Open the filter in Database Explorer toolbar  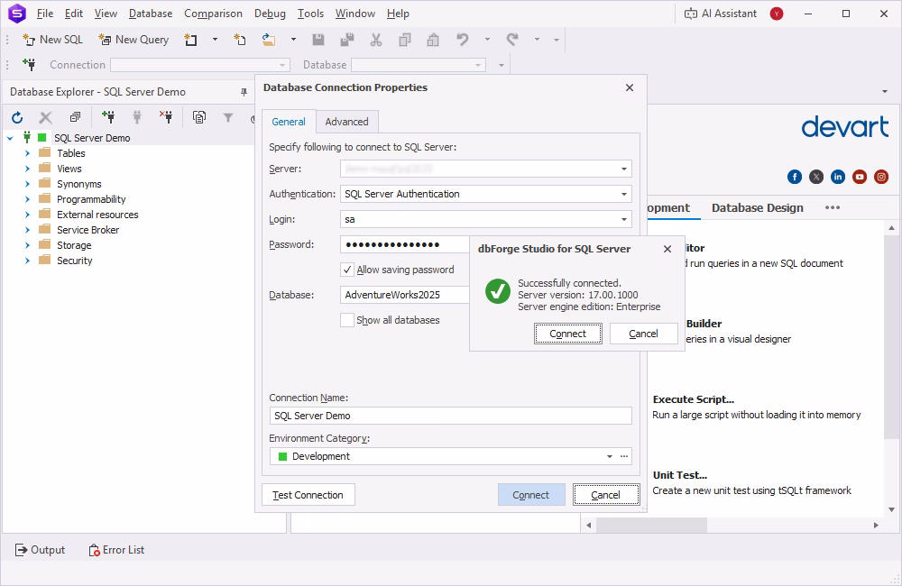point(228,117)
